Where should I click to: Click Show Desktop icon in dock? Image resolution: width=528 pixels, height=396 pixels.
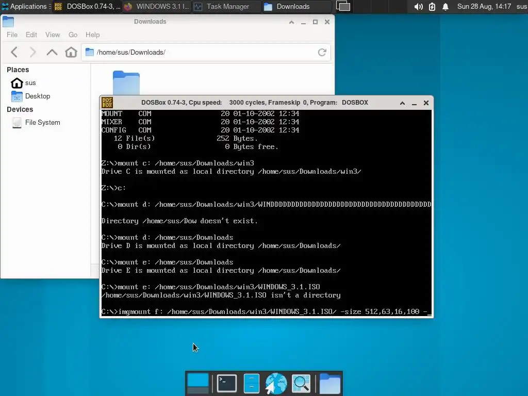click(x=197, y=384)
